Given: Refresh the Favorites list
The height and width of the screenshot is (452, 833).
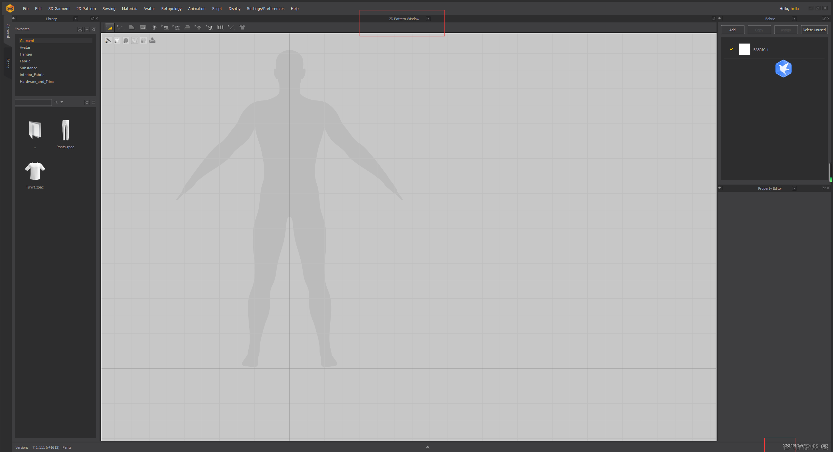Looking at the screenshot, I should [94, 30].
